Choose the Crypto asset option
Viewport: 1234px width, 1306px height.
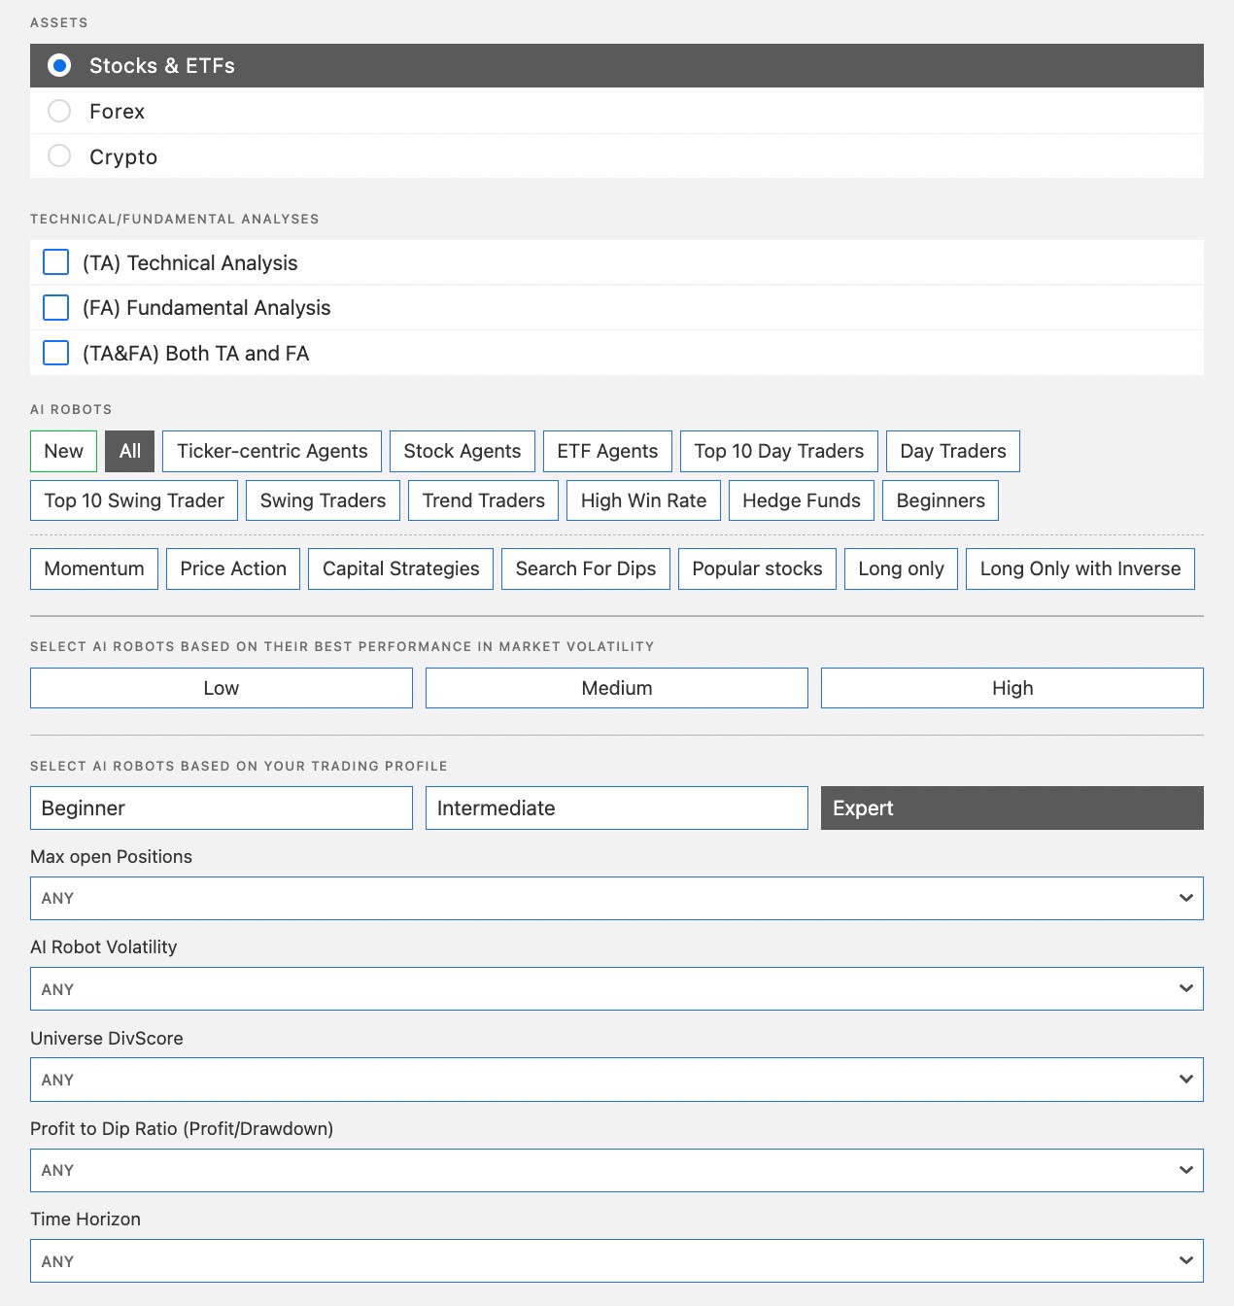59,156
